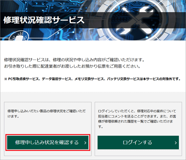The height and width of the screenshot is (160, 186).
Task: Click the ※ note about PC引取点検サービス
Action: point(92,79)
